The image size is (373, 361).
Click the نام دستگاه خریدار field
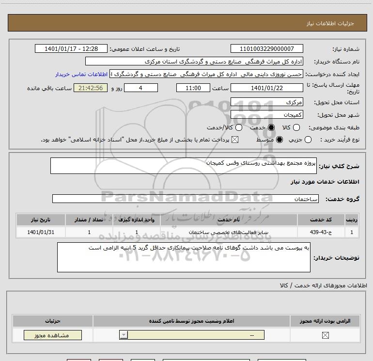click(194, 62)
